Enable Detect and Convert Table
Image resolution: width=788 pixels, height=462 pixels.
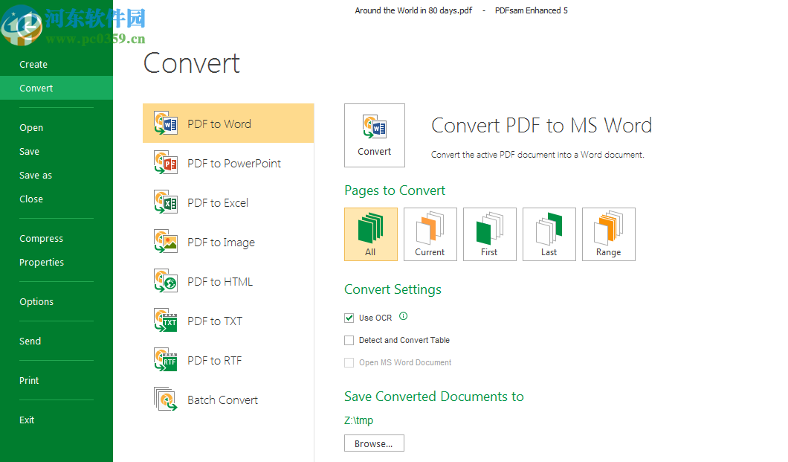coord(349,340)
